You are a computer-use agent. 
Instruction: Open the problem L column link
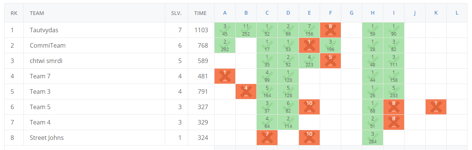click(457, 13)
